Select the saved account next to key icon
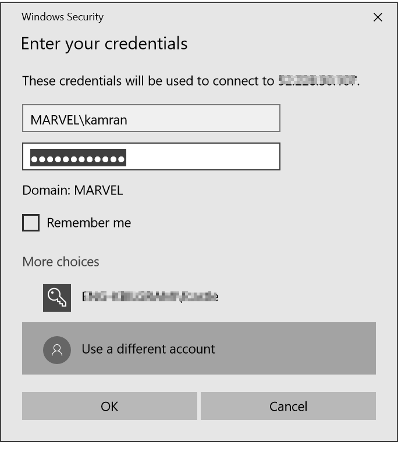Viewport: 398px width, 449px height. point(151,297)
